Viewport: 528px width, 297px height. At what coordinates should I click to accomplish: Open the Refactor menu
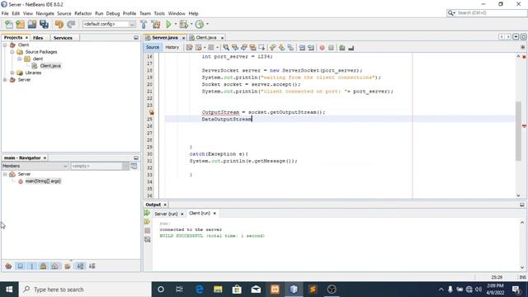tap(82, 13)
